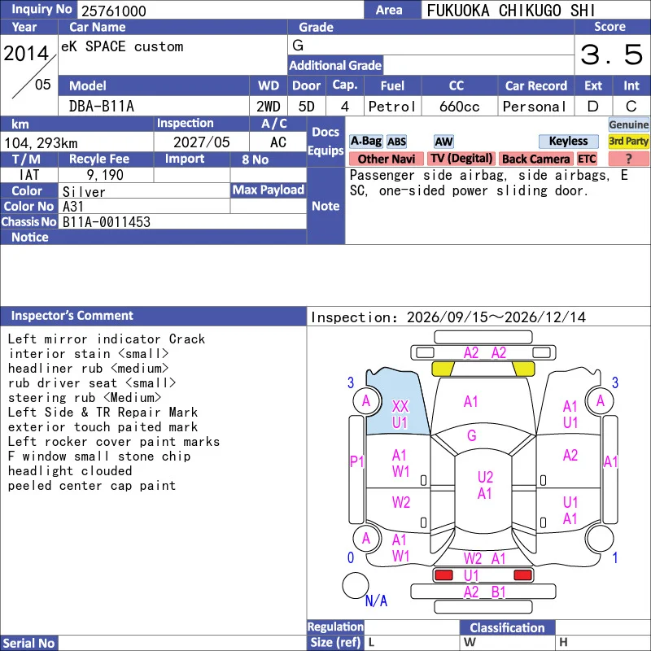Click the Classification header
651x651 pixels.
[507, 627]
